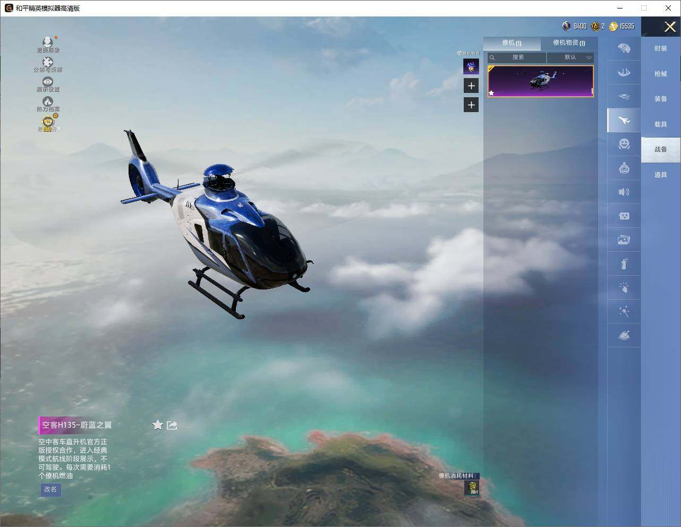Open the 装备 tab
681x527 pixels.
[661, 99]
